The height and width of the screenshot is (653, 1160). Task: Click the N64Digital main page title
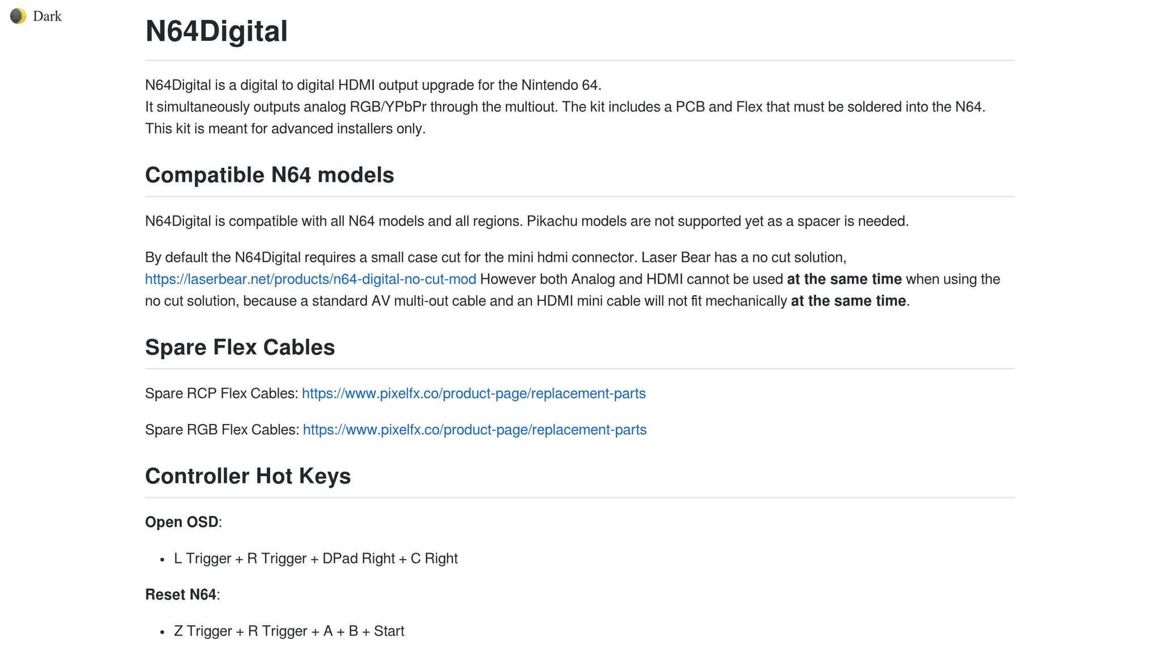(x=216, y=31)
